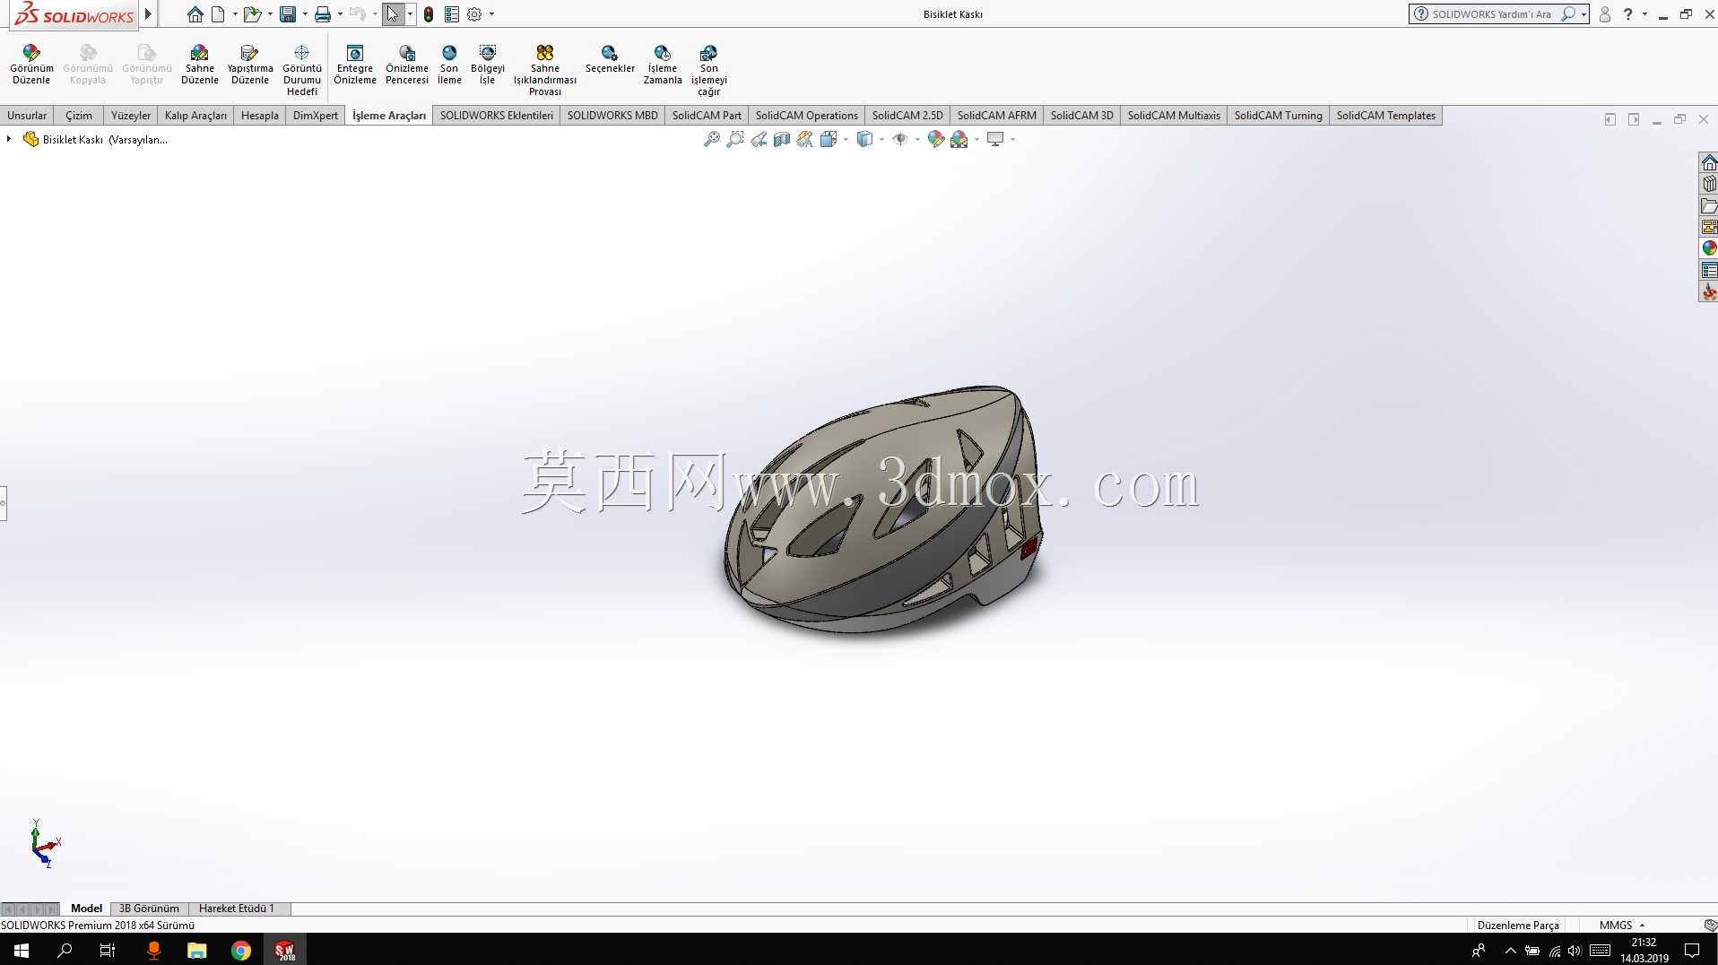This screenshot has width=1718, height=965.
Task: Switch to the Çizim tab
Action: (79, 116)
